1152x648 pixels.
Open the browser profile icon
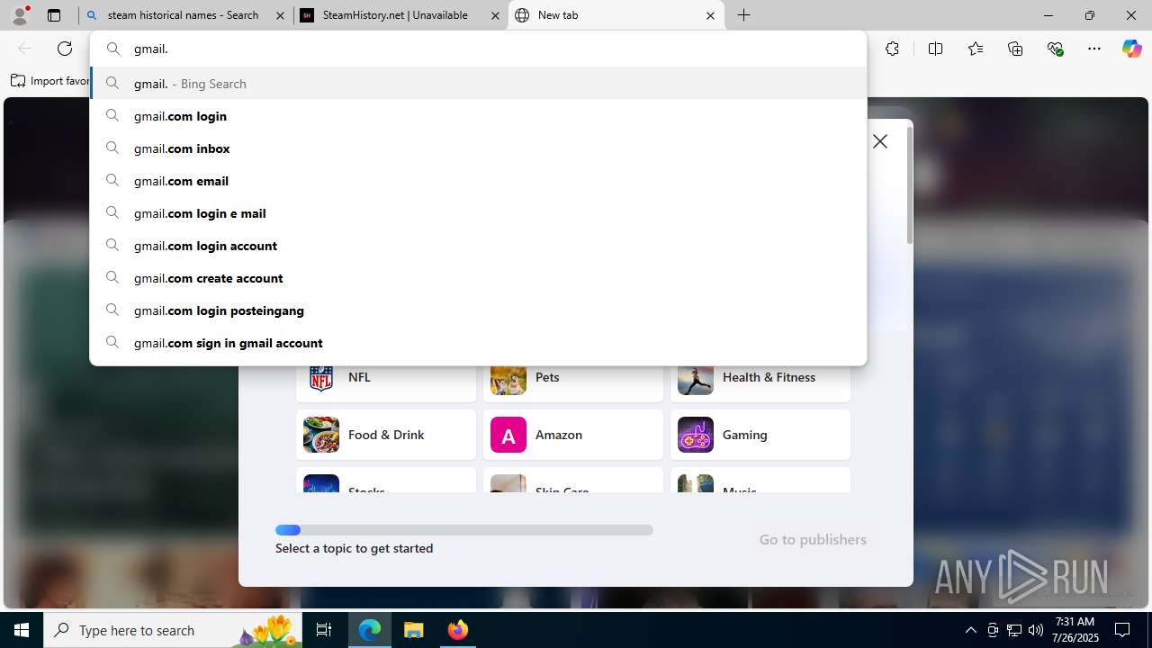pos(20,15)
